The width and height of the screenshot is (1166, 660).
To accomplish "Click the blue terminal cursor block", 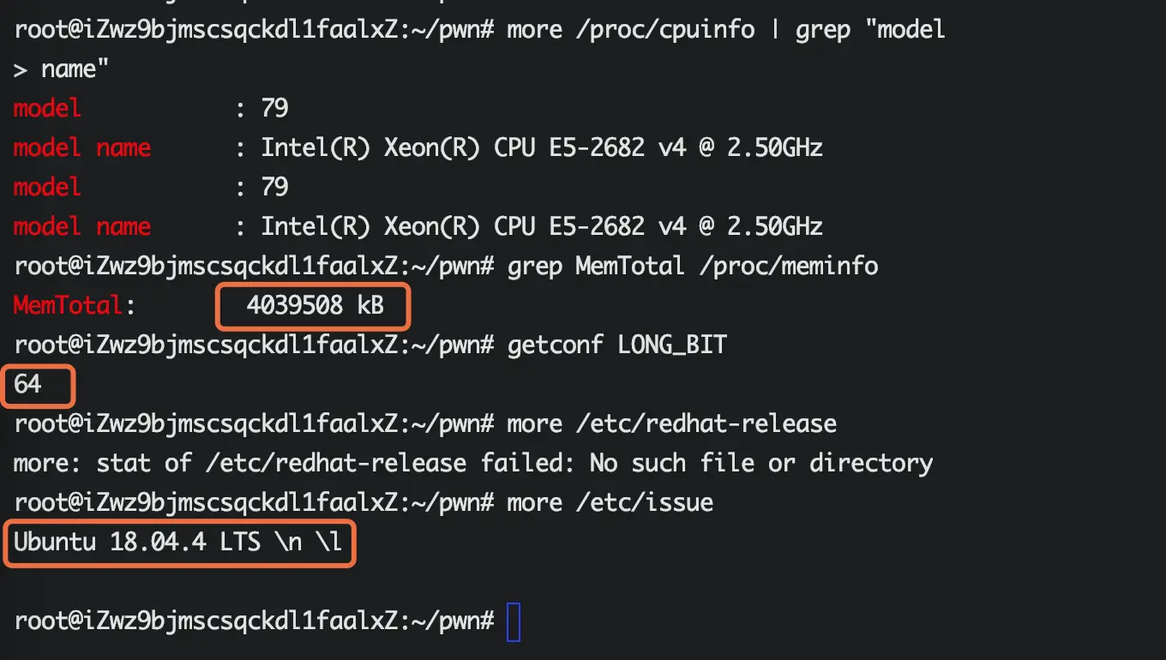I will click(x=514, y=622).
